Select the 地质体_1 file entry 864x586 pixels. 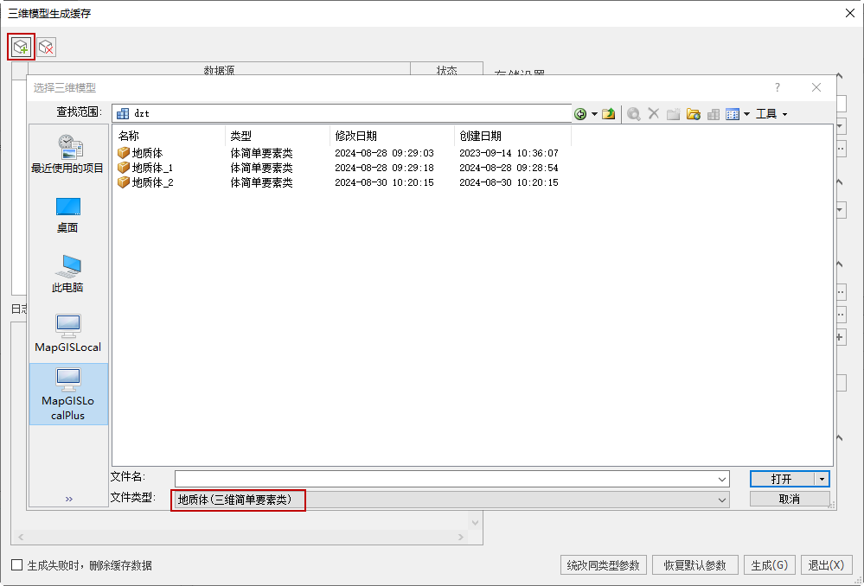(x=152, y=168)
